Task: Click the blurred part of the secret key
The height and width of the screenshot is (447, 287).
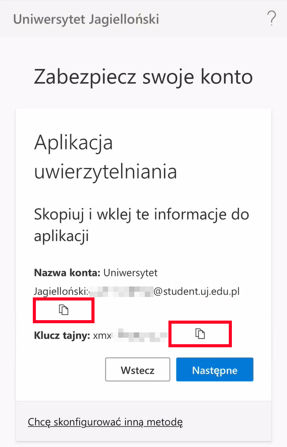Action: tap(140, 335)
